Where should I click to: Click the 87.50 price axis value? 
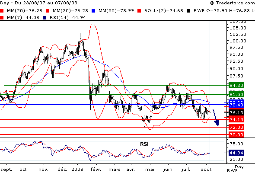(236, 76)
